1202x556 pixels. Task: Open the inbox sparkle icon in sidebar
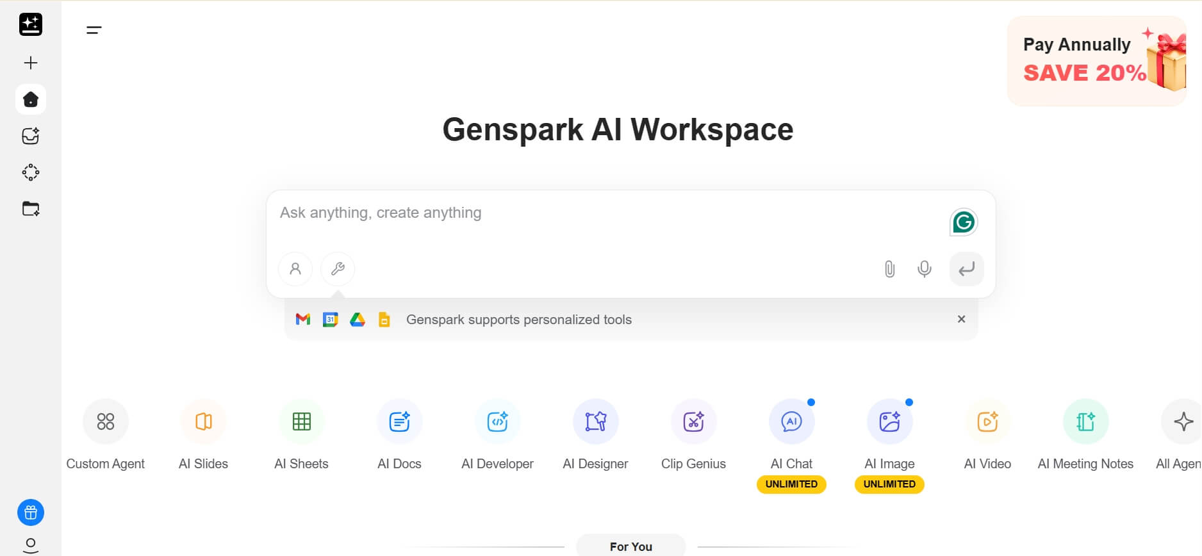31,136
